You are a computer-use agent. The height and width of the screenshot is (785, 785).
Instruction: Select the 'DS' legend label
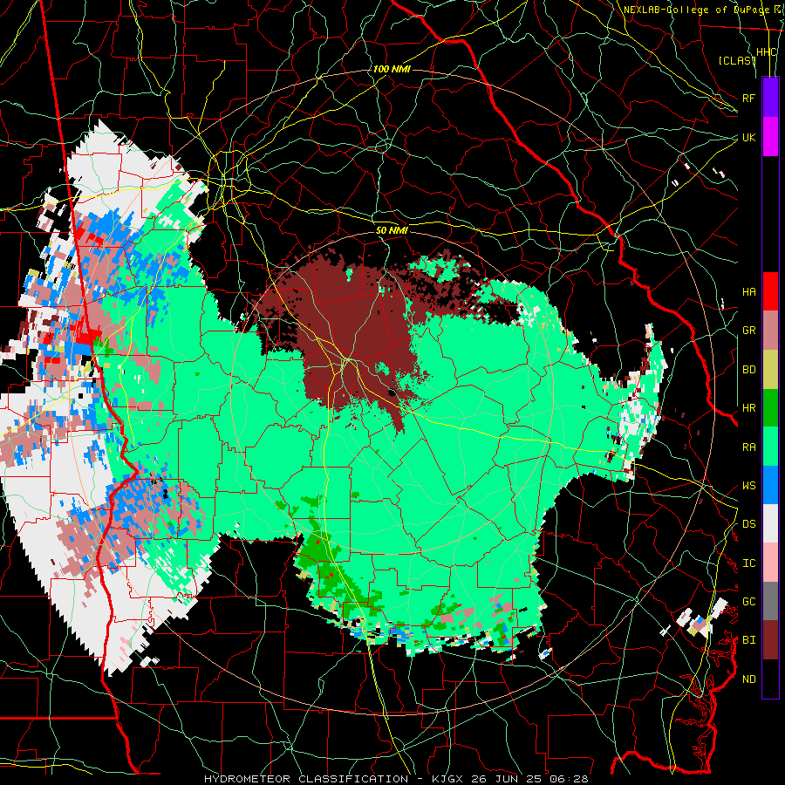point(749,524)
